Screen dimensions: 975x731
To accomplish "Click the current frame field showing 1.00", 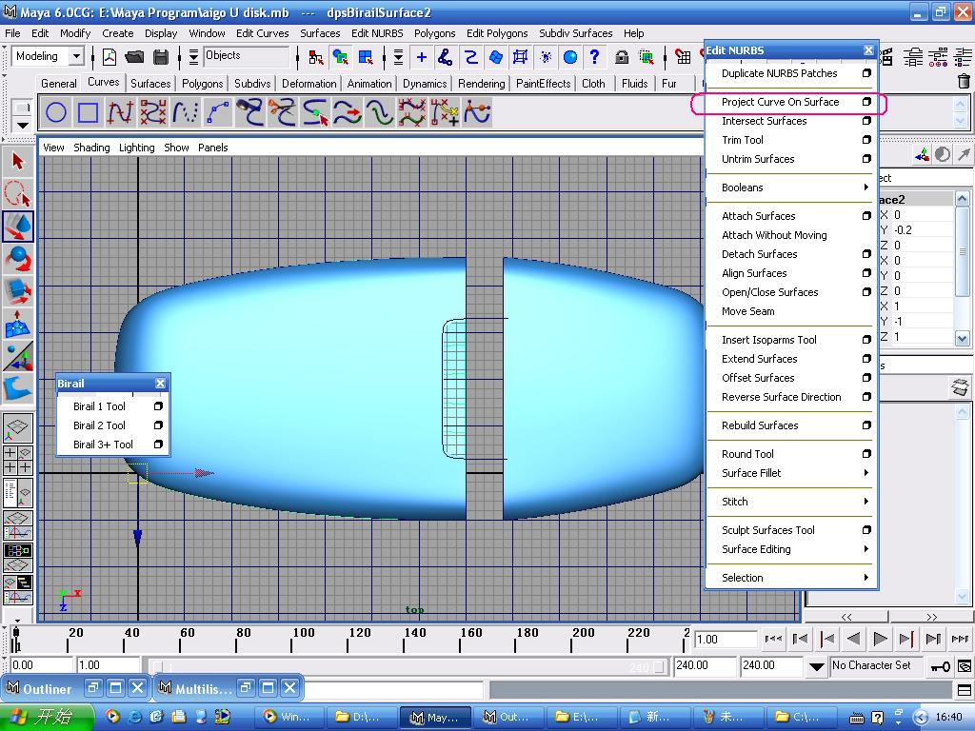I will click(x=726, y=639).
